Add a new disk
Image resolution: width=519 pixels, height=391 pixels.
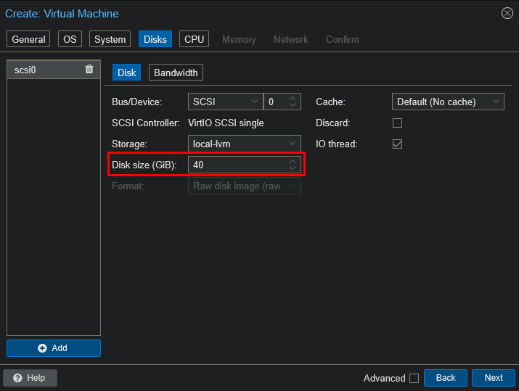pos(54,348)
